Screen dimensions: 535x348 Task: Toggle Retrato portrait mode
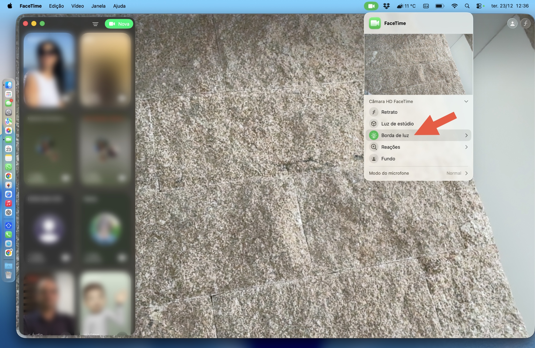tap(374, 112)
